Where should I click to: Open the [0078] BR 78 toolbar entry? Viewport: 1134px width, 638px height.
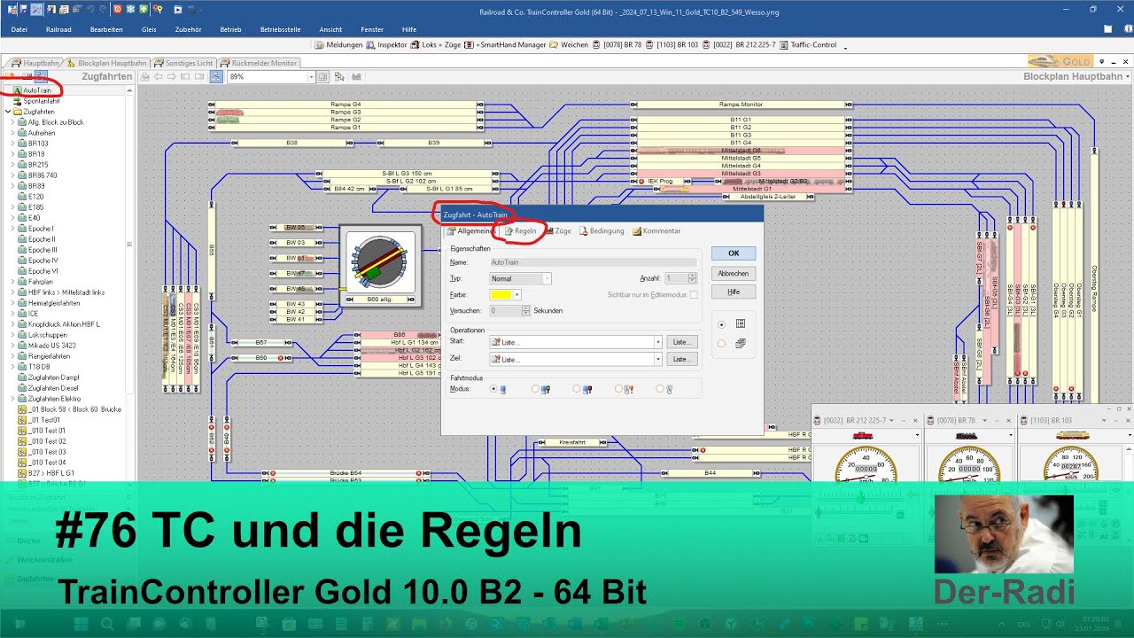pos(617,44)
